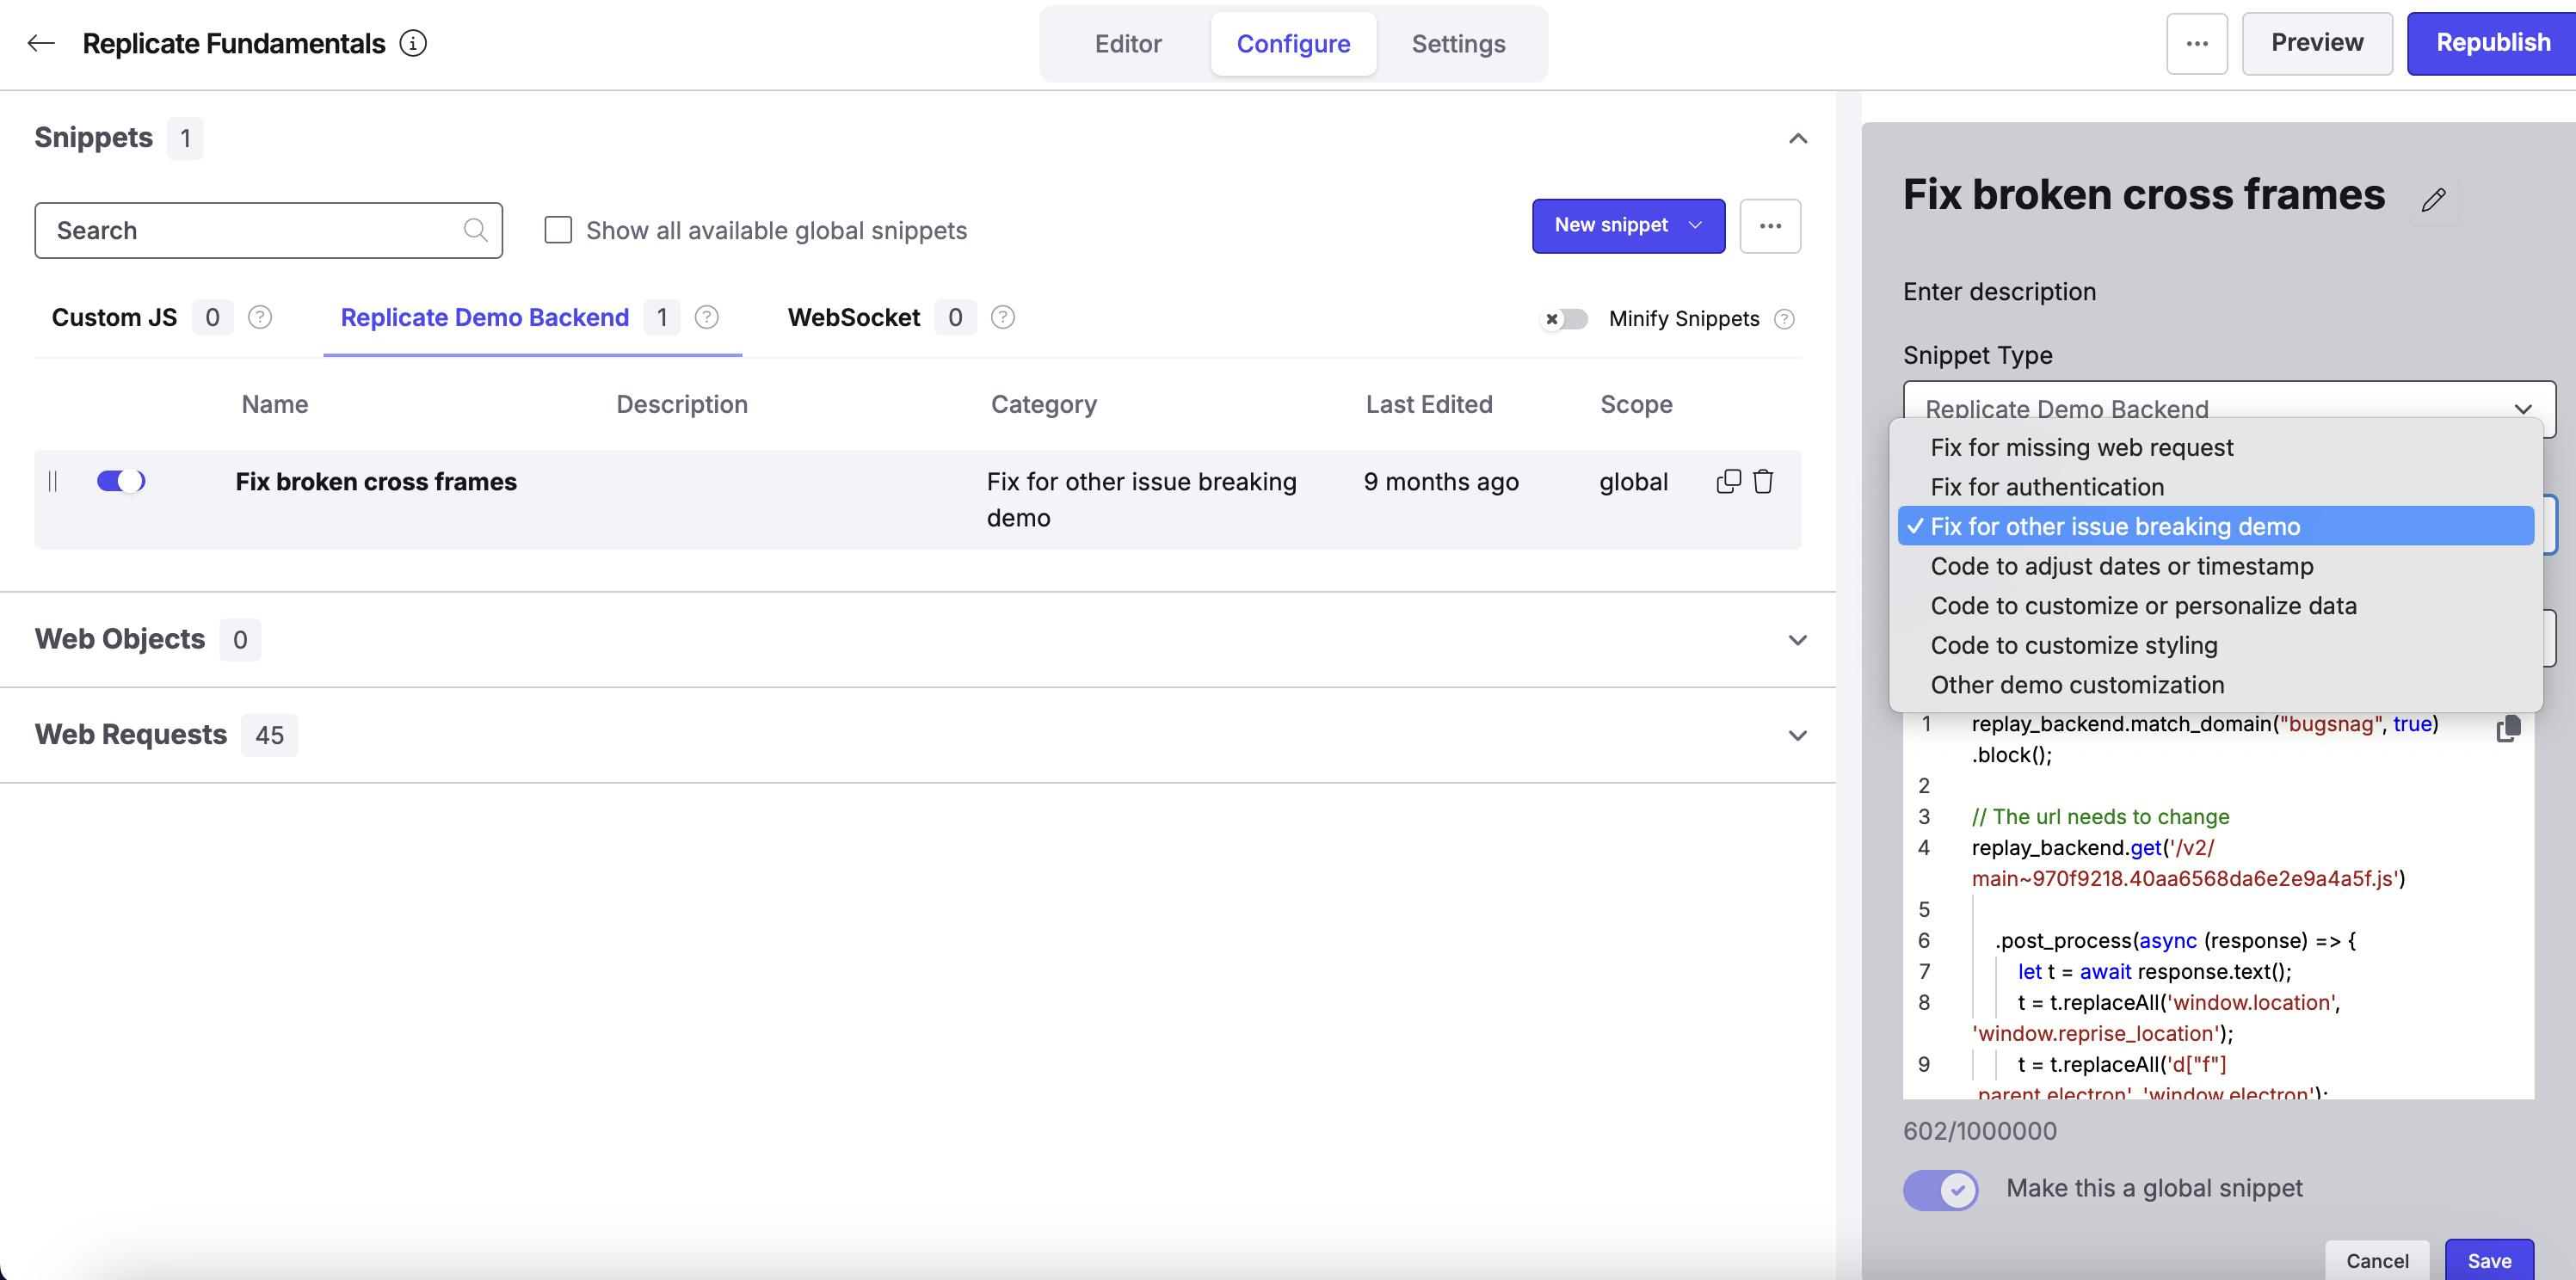Copy the code in the snippet editor
The width and height of the screenshot is (2576, 1280).
pos(2508,729)
